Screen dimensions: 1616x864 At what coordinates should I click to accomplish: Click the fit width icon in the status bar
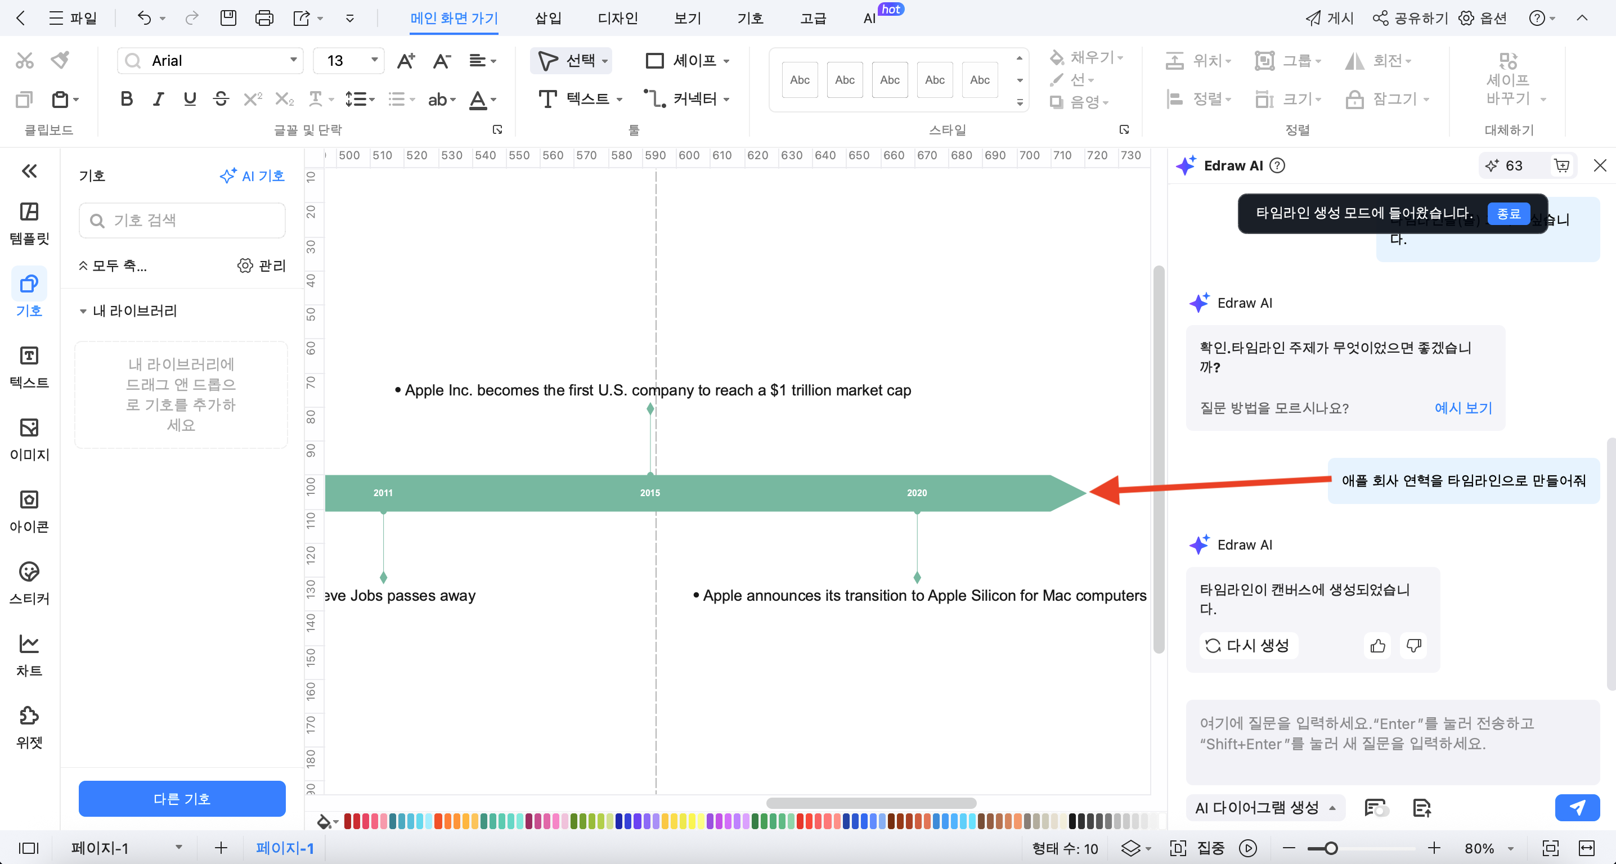pyautogui.click(x=1587, y=848)
